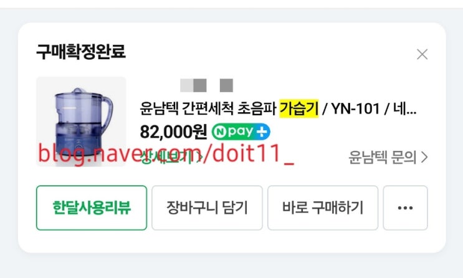Click the blog.naver.com/doit11_ watermark text

point(166,153)
